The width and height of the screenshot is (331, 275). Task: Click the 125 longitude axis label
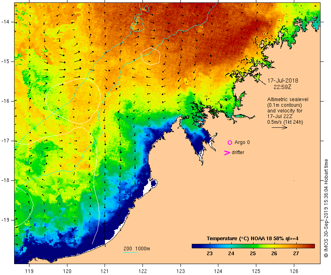(256, 271)
